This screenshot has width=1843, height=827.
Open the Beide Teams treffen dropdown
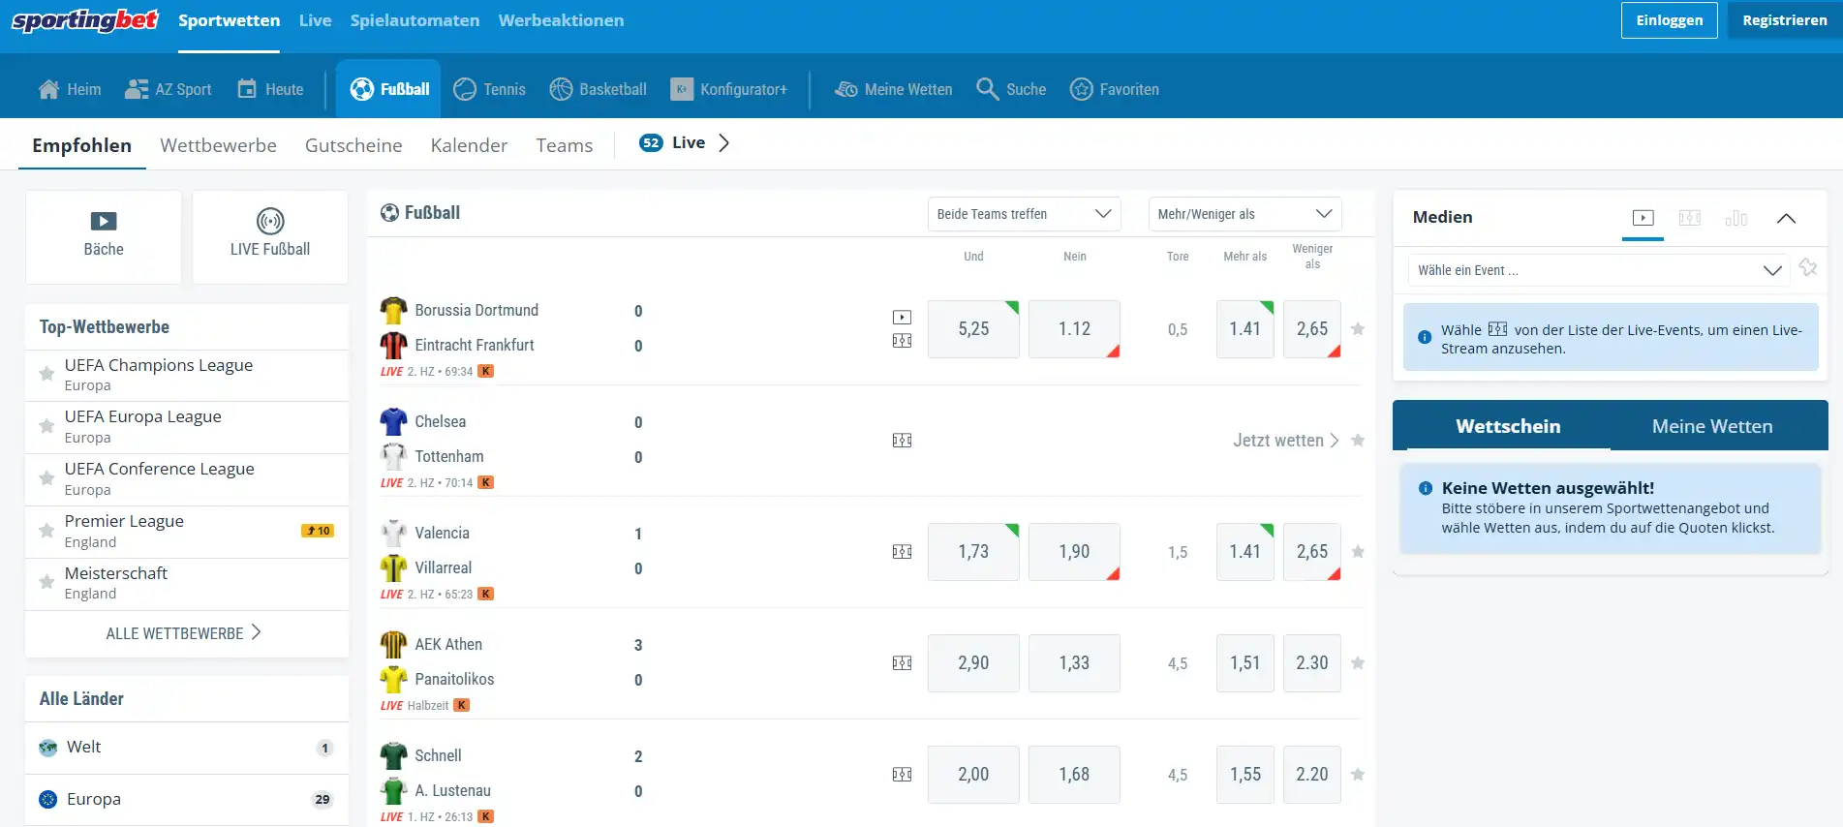point(1024,214)
